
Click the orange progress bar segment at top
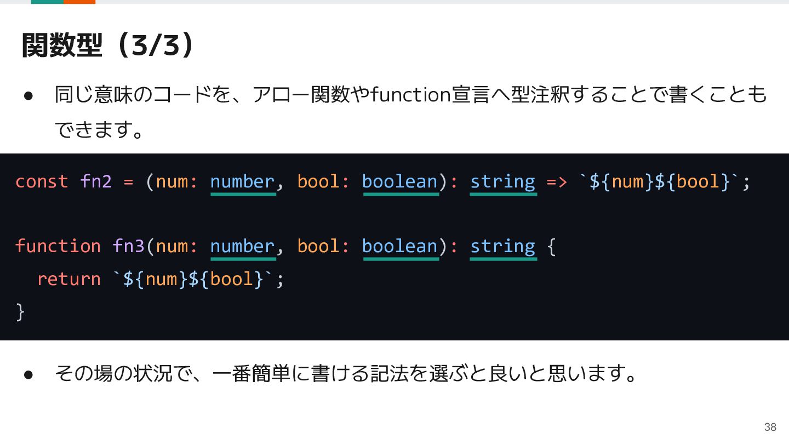79,2
